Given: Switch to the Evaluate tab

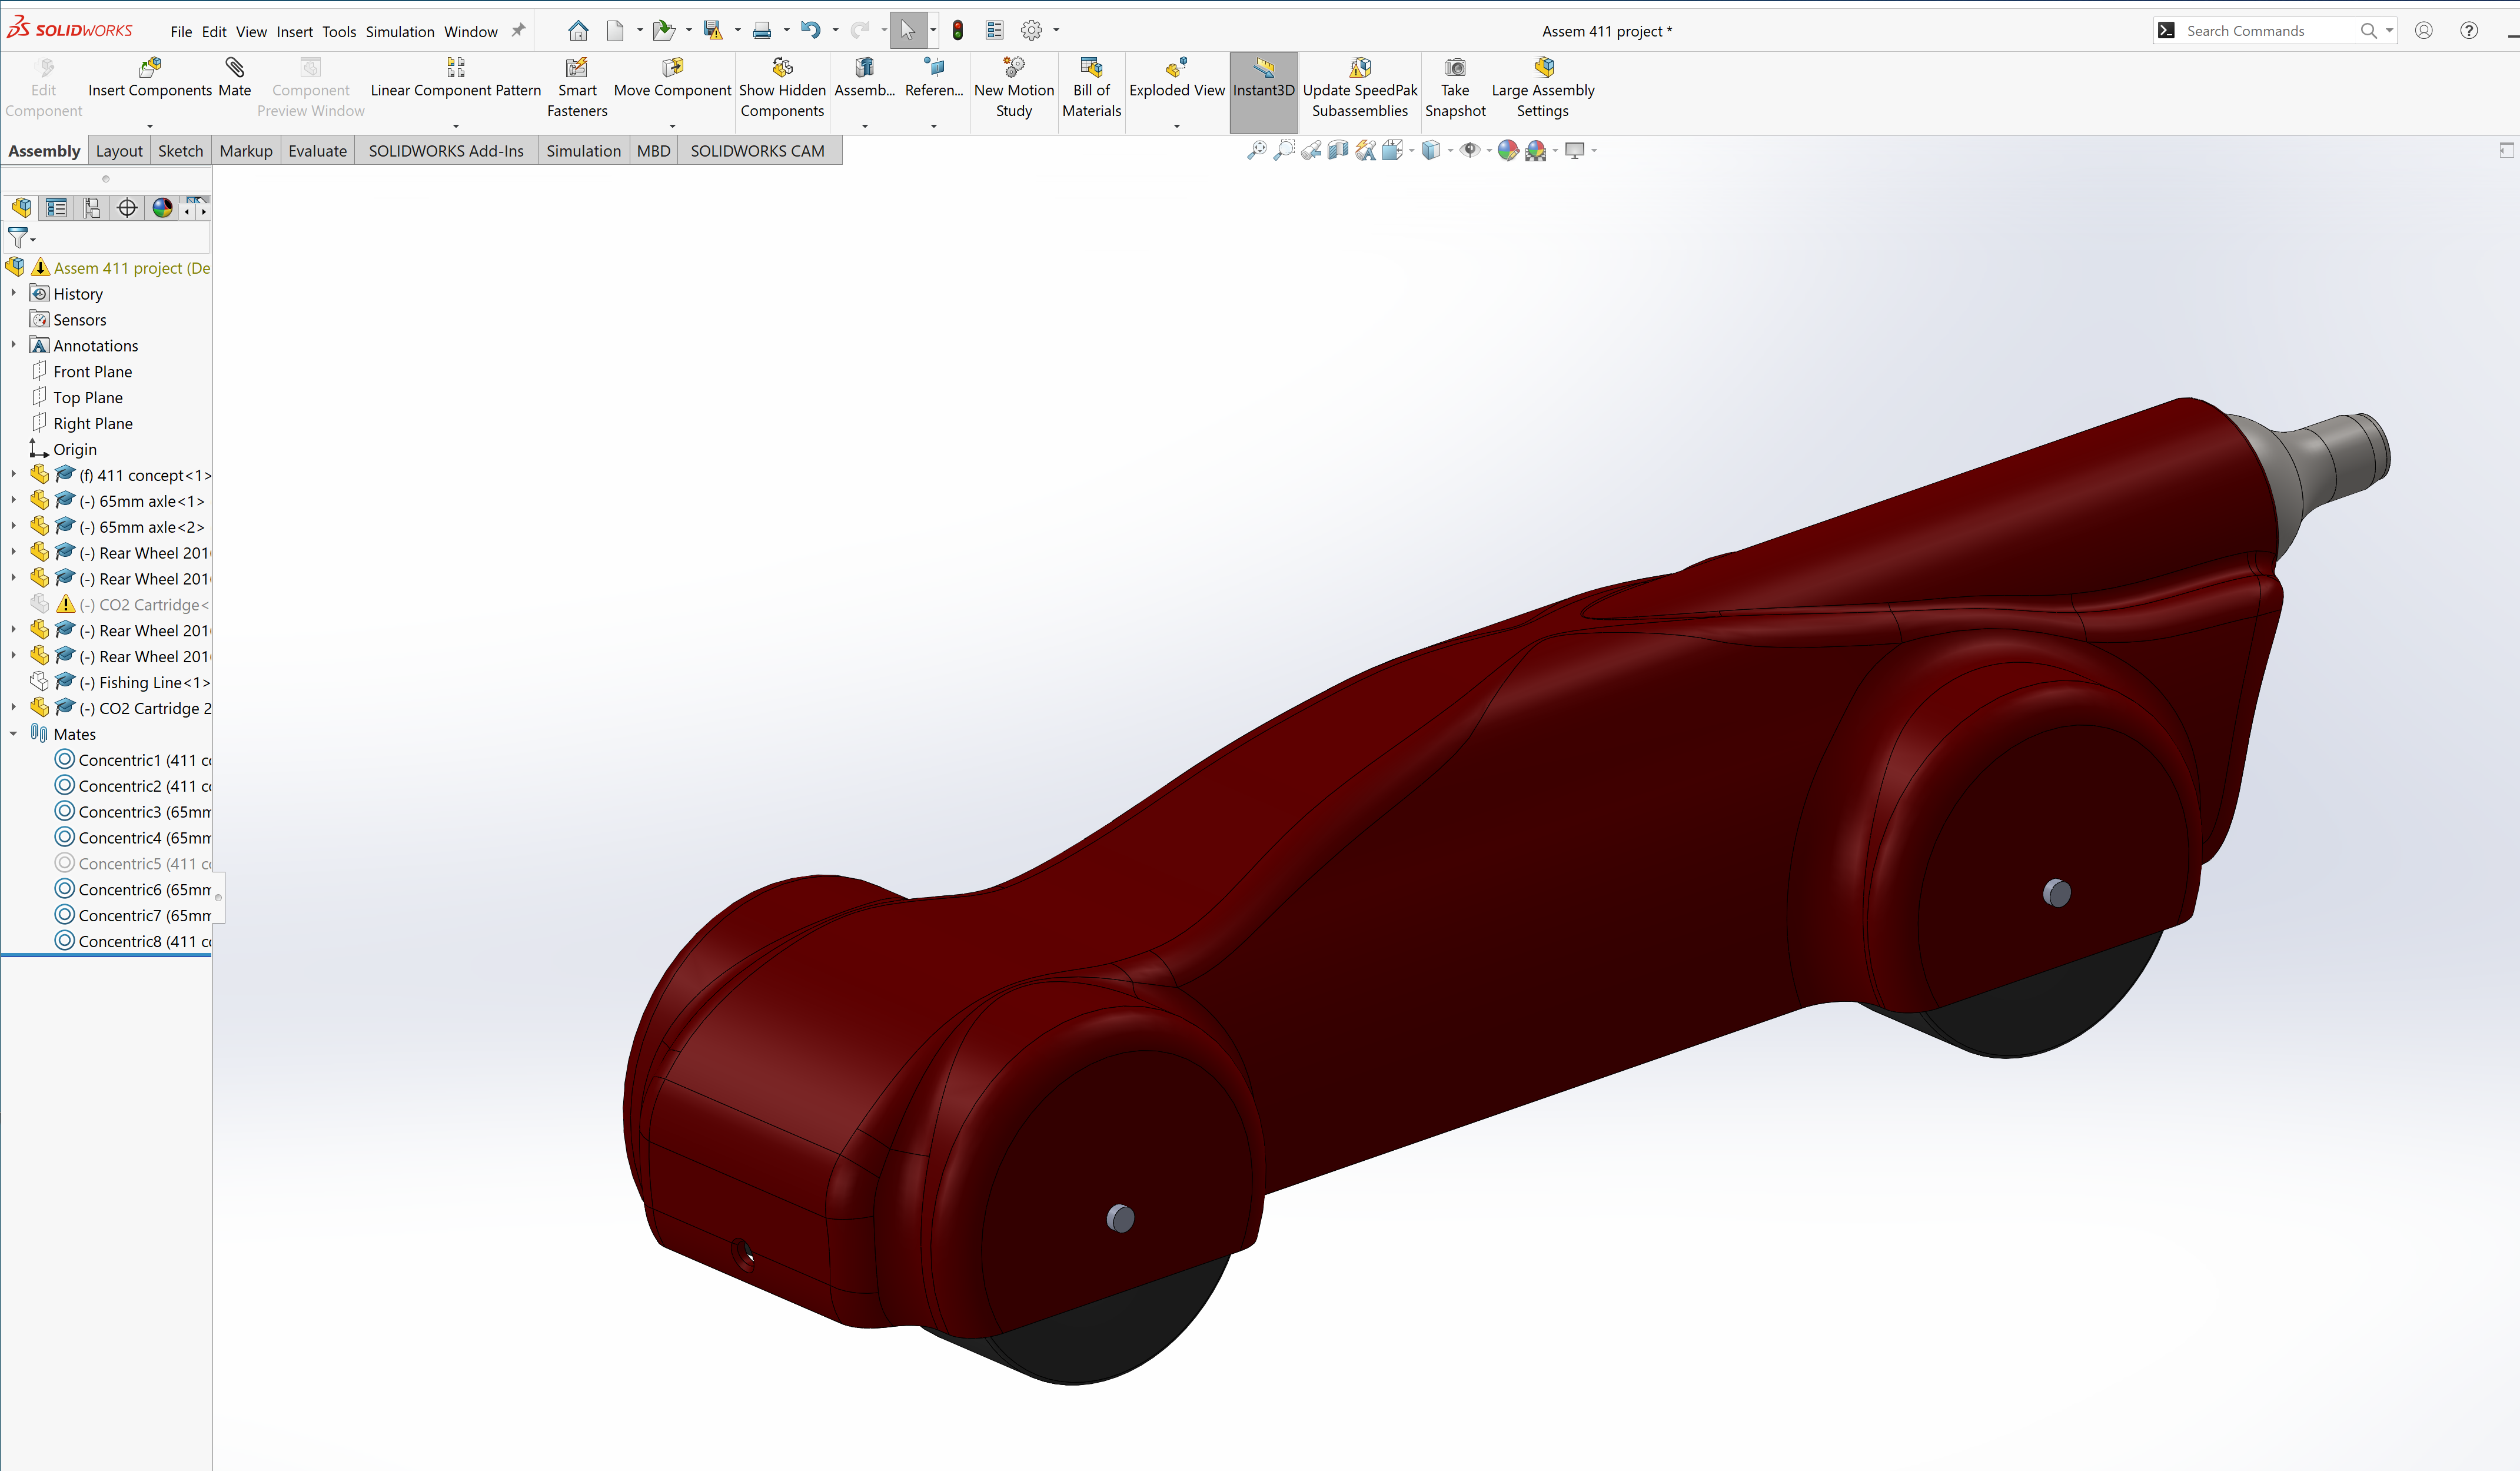Looking at the screenshot, I should [x=318, y=151].
